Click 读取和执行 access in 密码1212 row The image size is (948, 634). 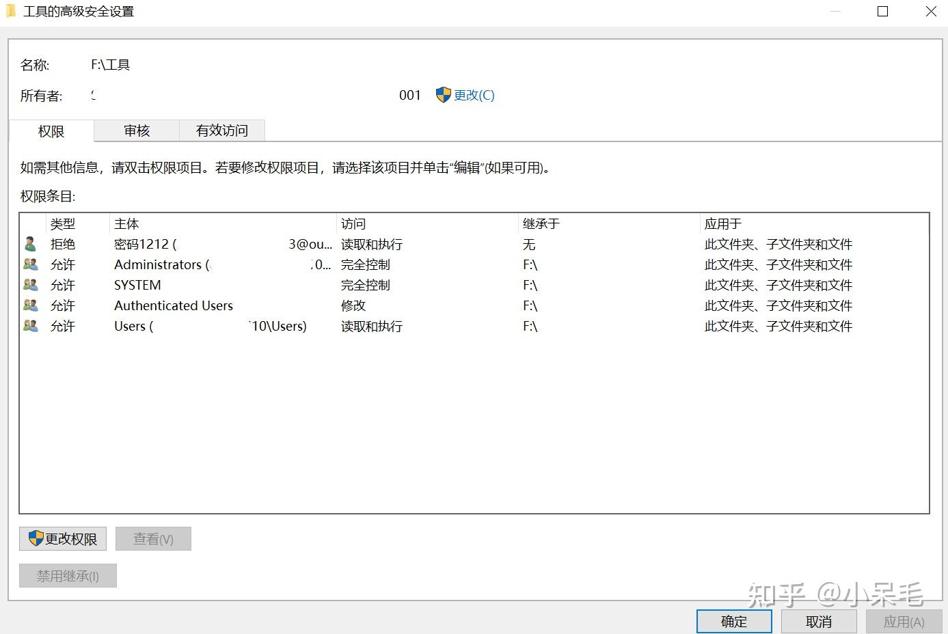coord(372,244)
